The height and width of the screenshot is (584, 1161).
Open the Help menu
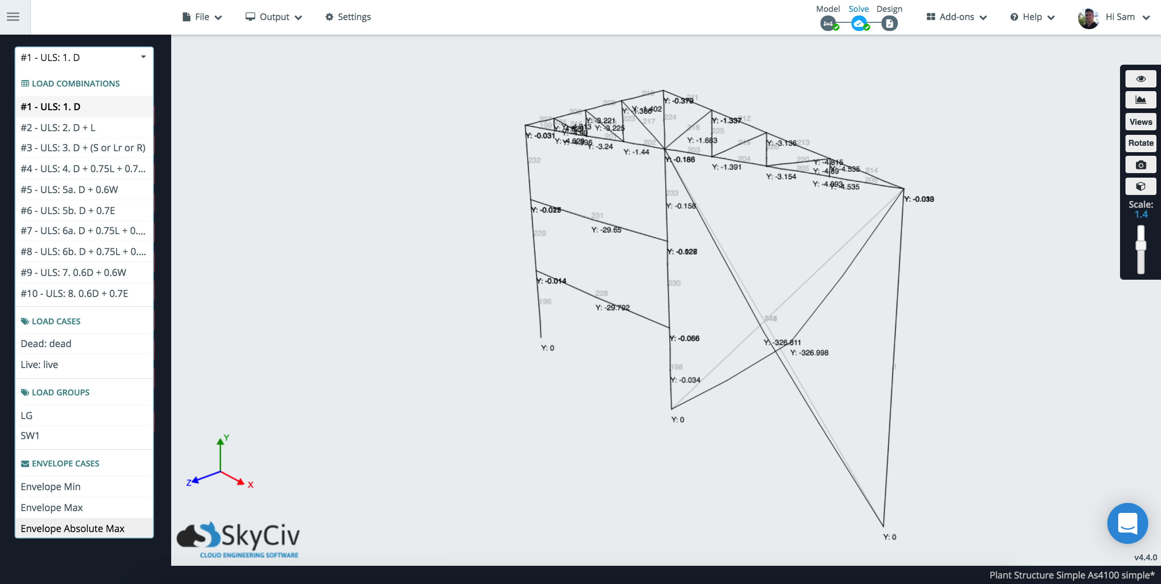click(1032, 17)
